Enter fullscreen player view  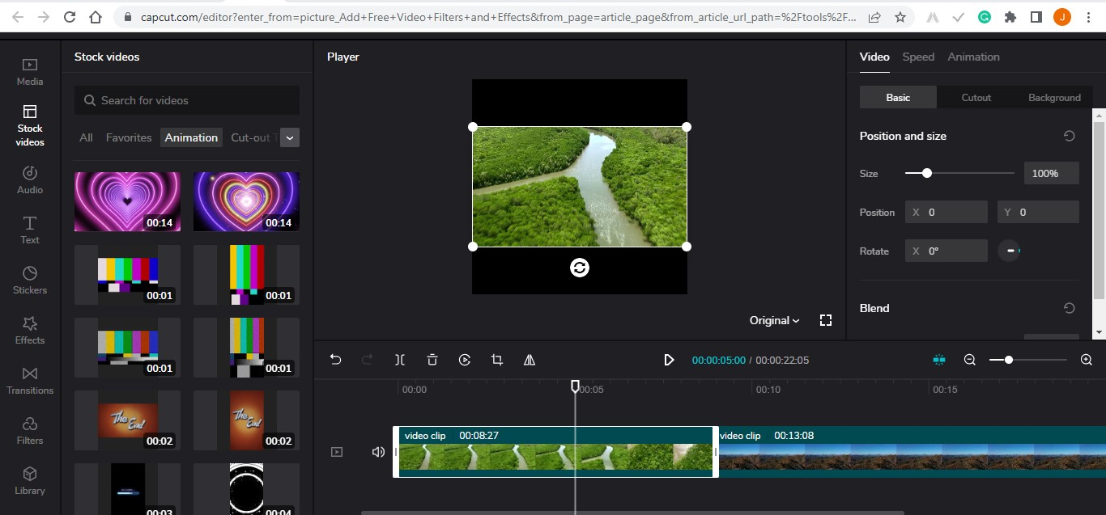[826, 320]
